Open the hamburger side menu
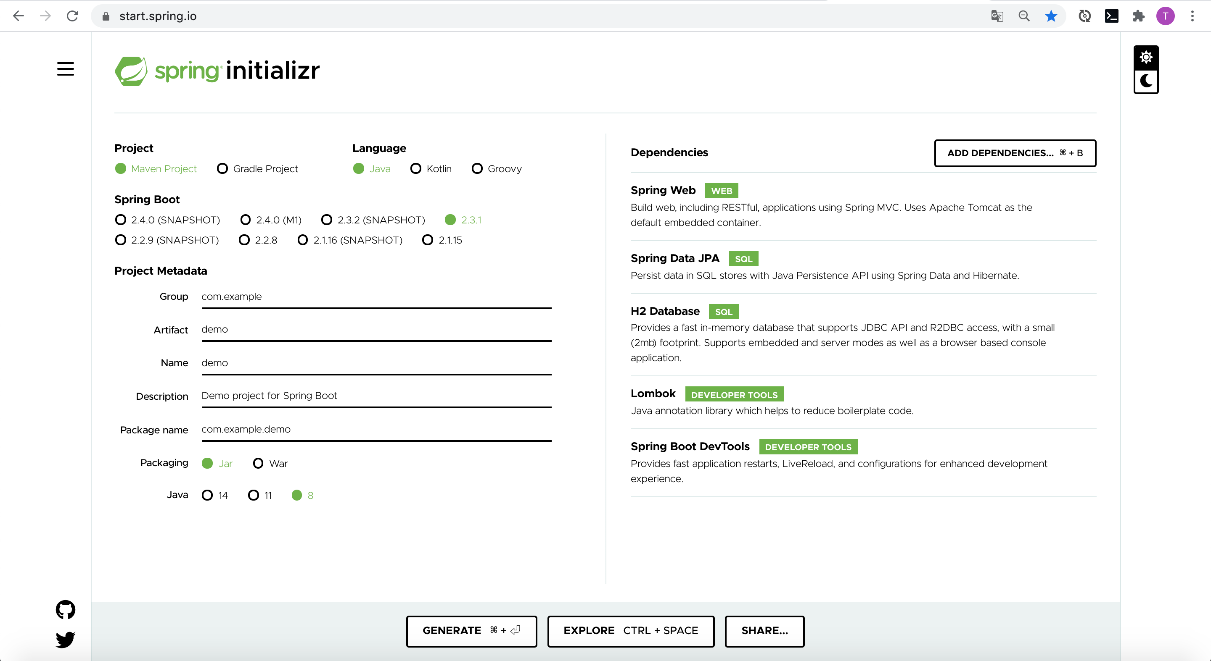The image size is (1211, 661). [65, 69]
